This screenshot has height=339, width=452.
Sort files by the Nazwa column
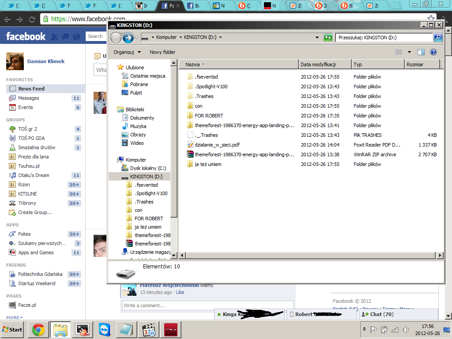coord(193,64)
